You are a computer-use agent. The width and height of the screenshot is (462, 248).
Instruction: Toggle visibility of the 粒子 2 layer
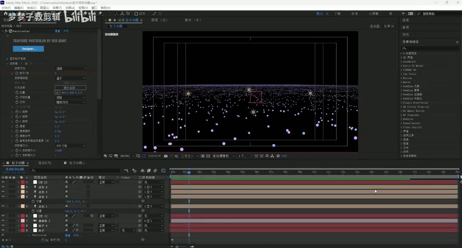[x=3, y=226]
